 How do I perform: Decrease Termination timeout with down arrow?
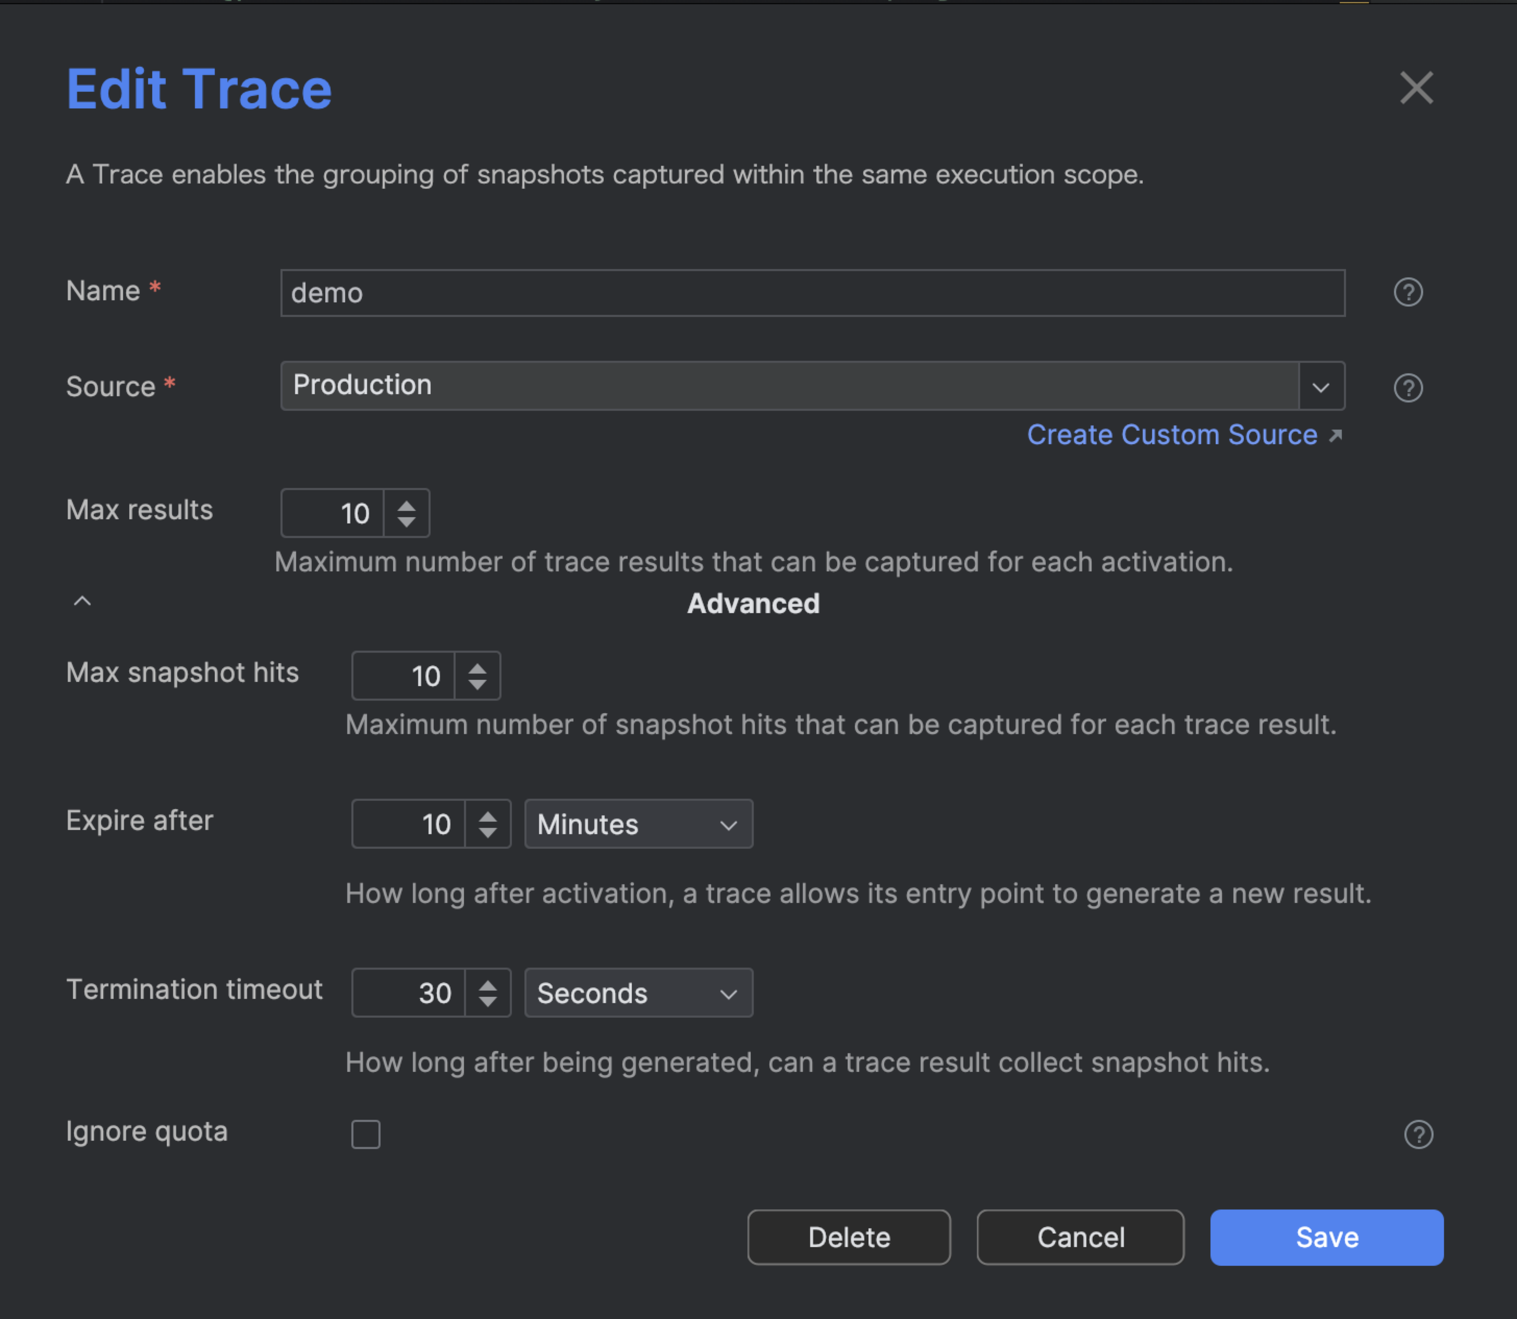point(487,1002)
